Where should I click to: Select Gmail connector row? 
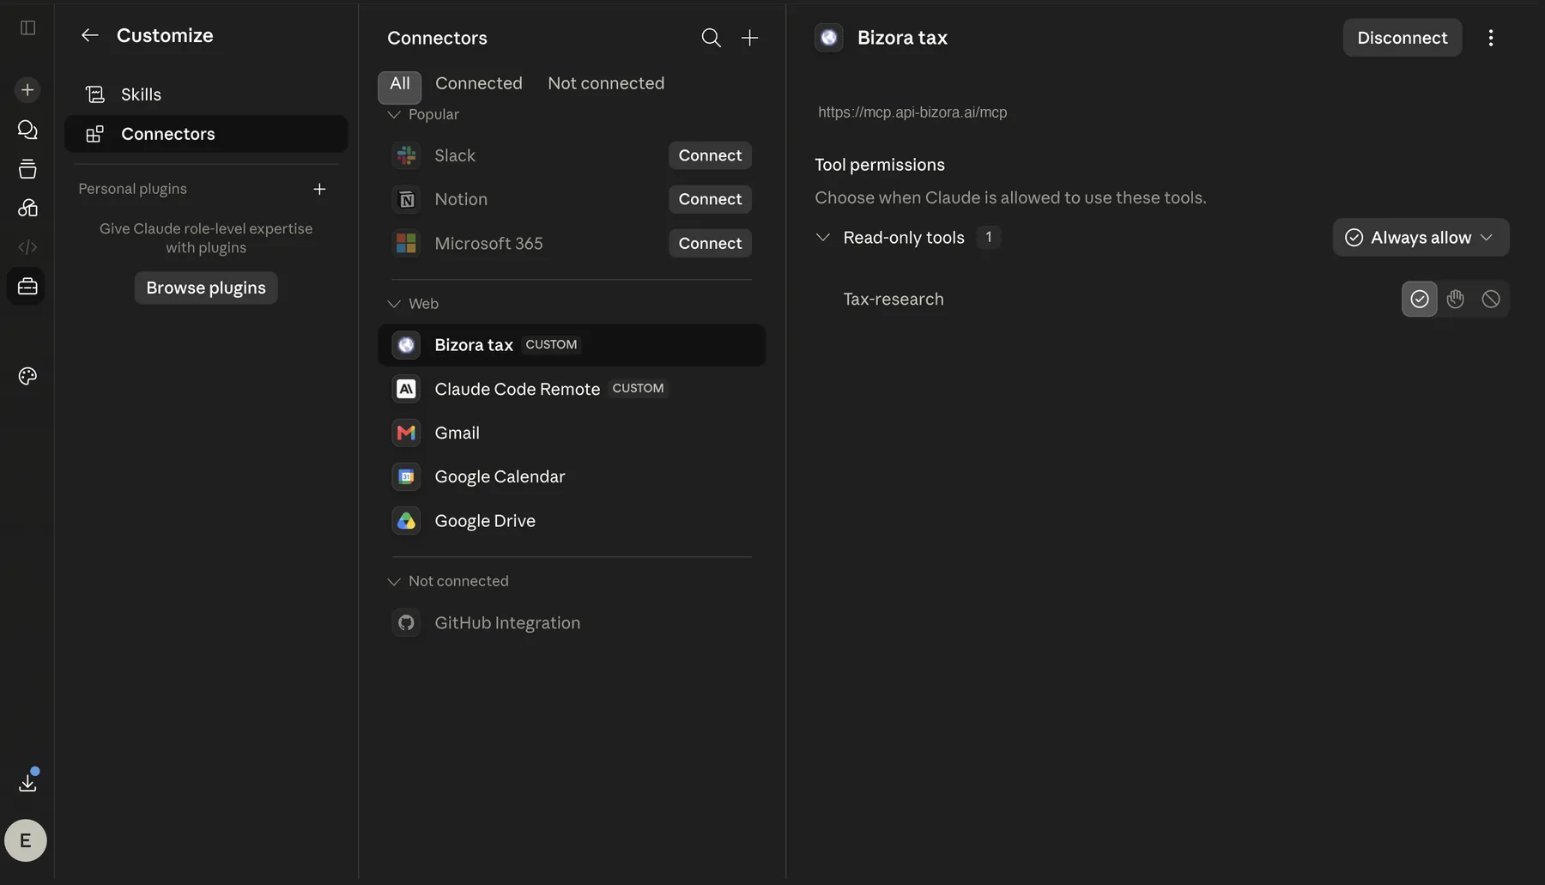click(572, 433)
